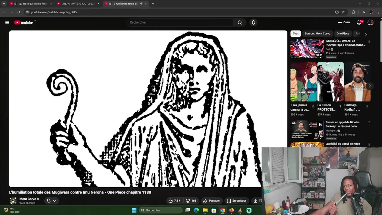Open the Windows Start menu

pos(134,210)
